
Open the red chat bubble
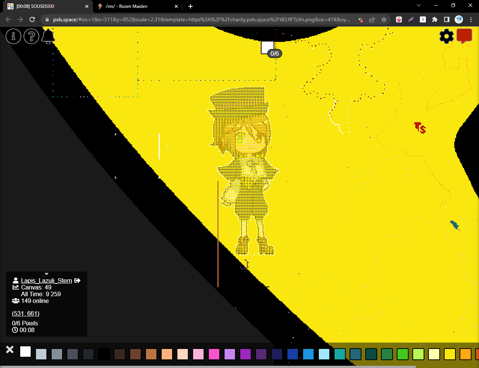click(x=464, y=36)
